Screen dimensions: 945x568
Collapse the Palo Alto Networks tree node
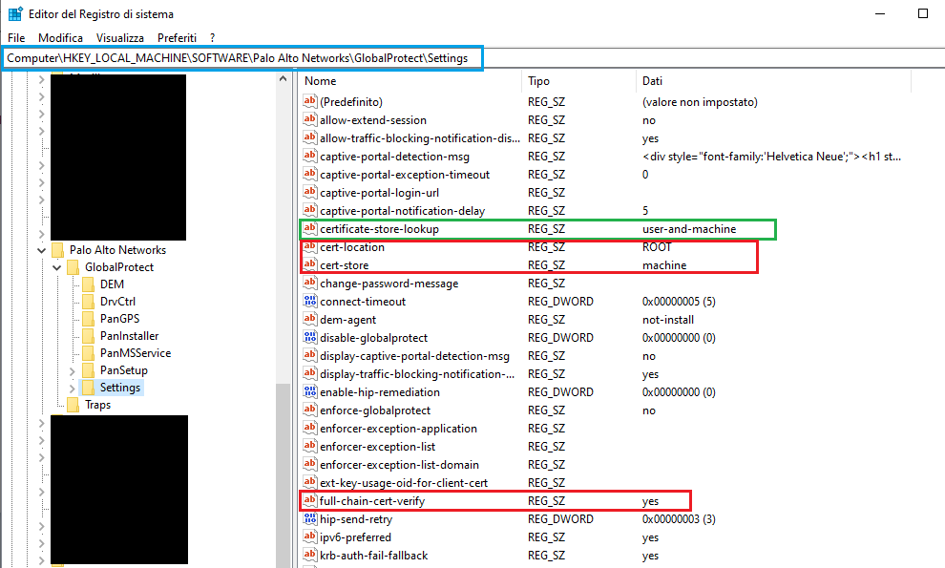(x=41, y=250)
